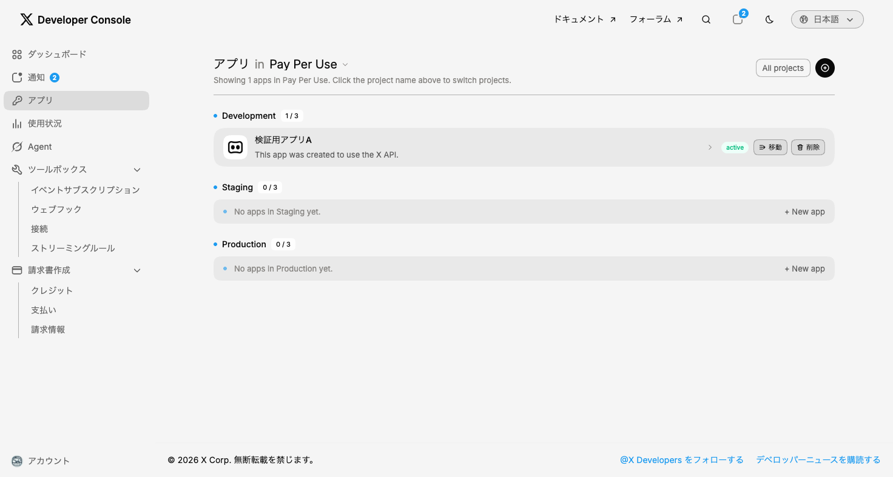Open クレジット under billing
Viewport: 893px width, 477px height.
pyautogui.click(x=52, y=290)
